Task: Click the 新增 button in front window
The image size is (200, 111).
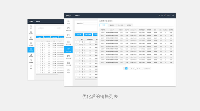Action: 79,34
